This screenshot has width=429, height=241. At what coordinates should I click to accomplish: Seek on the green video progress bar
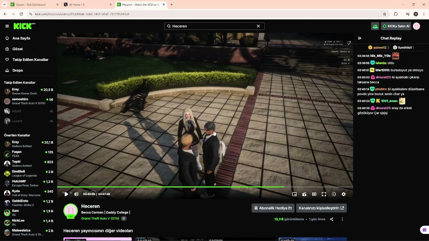tap(205, 187)
